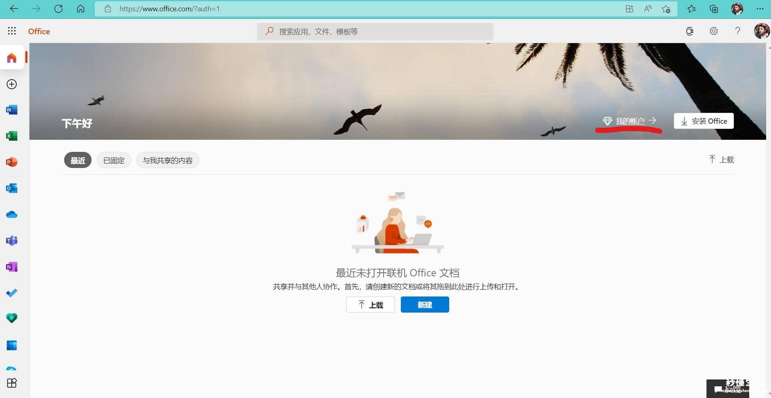Open Excel from the sidebar
The height and width of the screenshot is (398, 771).
(x=12, y=136)
